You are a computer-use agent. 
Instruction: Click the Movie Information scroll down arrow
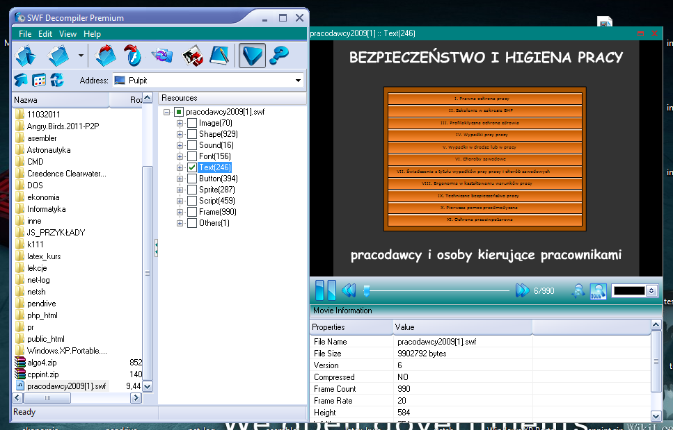click(x=656, y=416)
